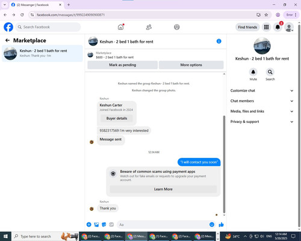This screenshot has width=301, height=241.
Task: Click More options button
Action: [x=191, y=65]
